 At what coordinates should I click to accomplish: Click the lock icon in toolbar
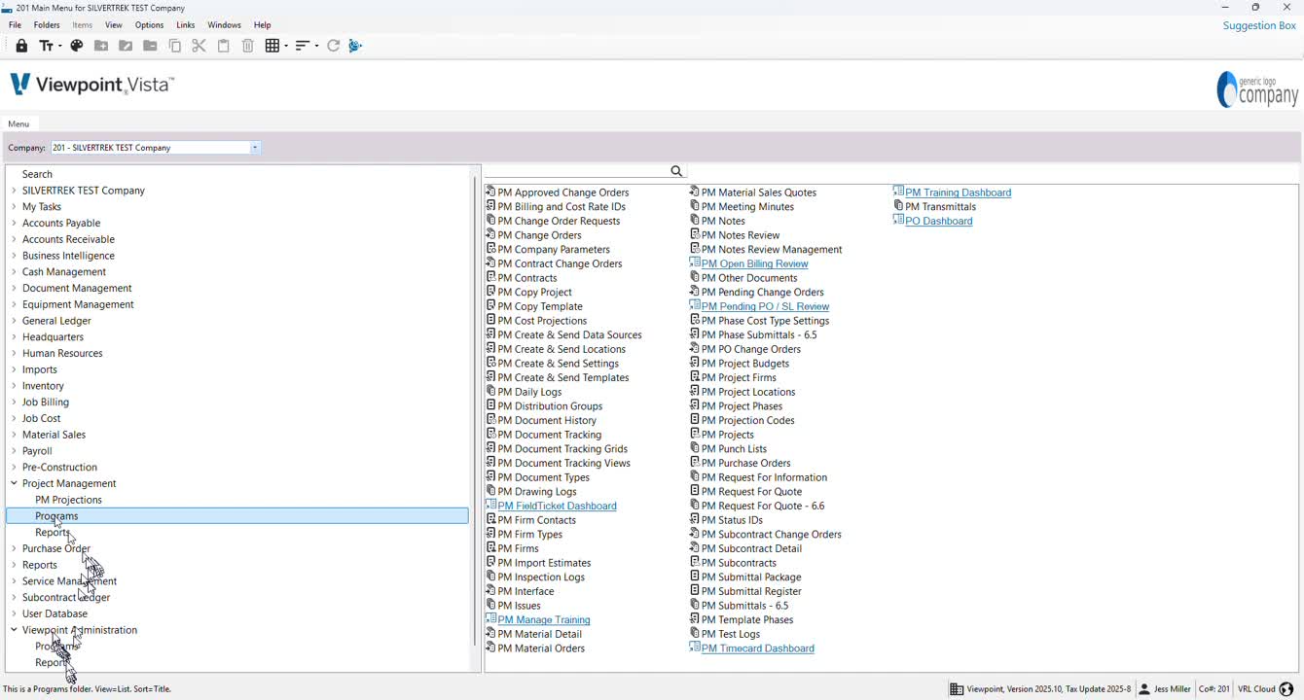pyautogui.click(x=21, y=46)
